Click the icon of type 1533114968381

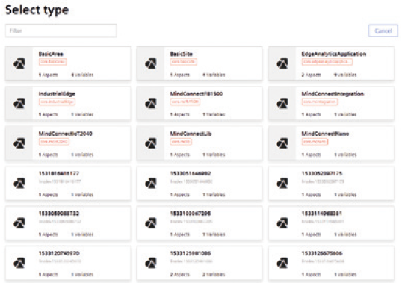282,223
